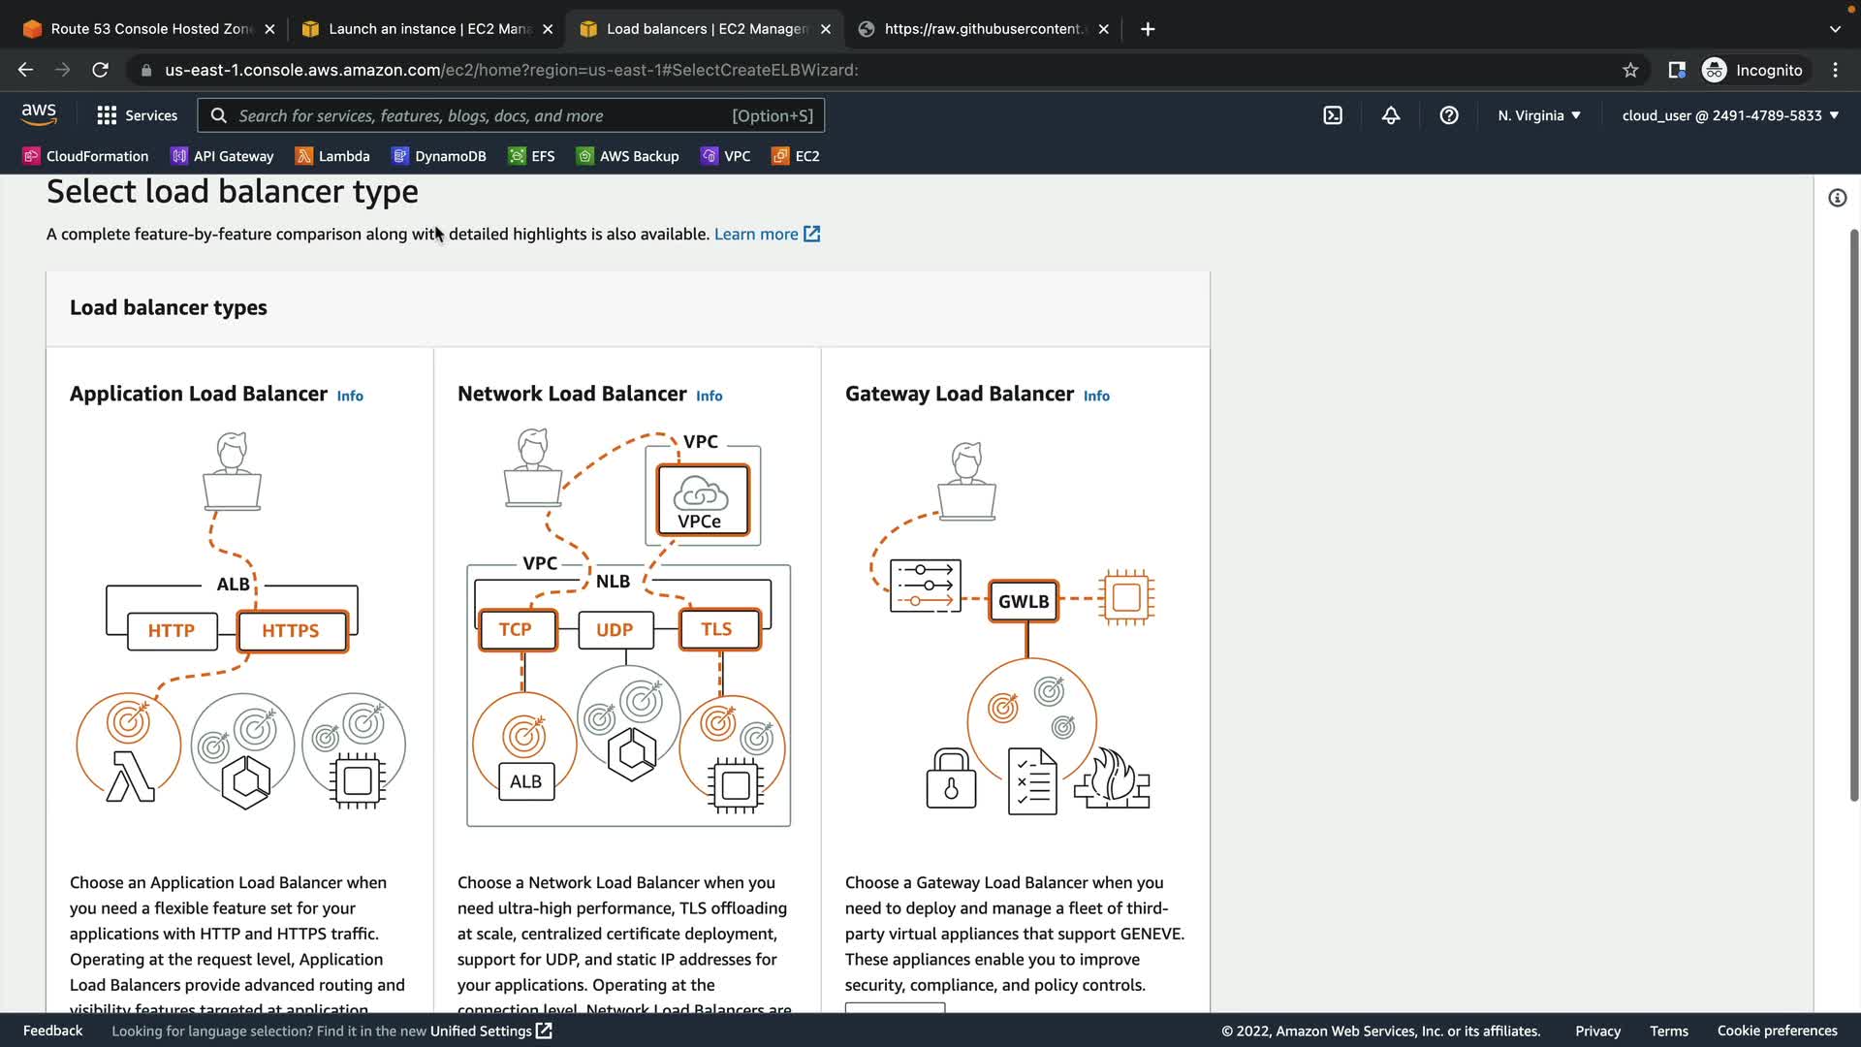
Task: Open the help question mark icon
Action: (1449, 115)
